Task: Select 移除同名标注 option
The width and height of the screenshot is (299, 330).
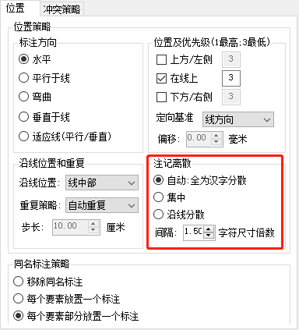Action: pos(48,282)
